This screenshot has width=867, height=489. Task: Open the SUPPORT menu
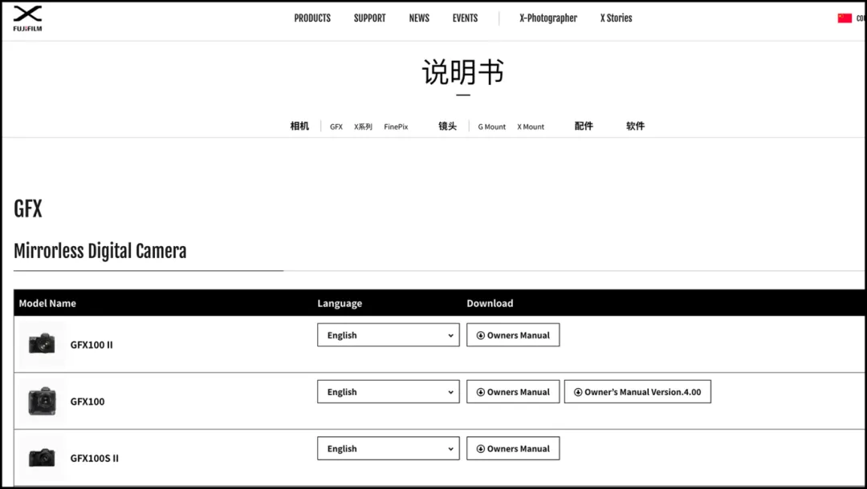tap(370, 18)
